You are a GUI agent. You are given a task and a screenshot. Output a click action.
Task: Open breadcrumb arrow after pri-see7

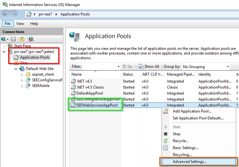(x=56, y=14)
